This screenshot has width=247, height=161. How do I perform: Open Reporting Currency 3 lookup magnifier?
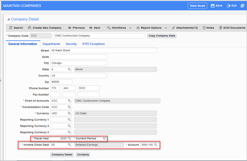(69, 132)
